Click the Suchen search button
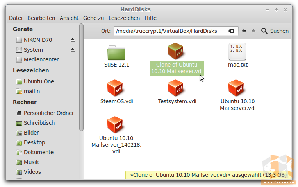The image size is (298, 187). tap(275, 31)
